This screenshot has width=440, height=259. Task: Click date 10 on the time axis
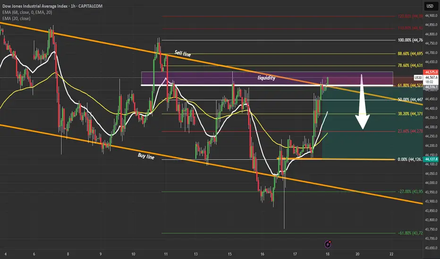[133, 254]
